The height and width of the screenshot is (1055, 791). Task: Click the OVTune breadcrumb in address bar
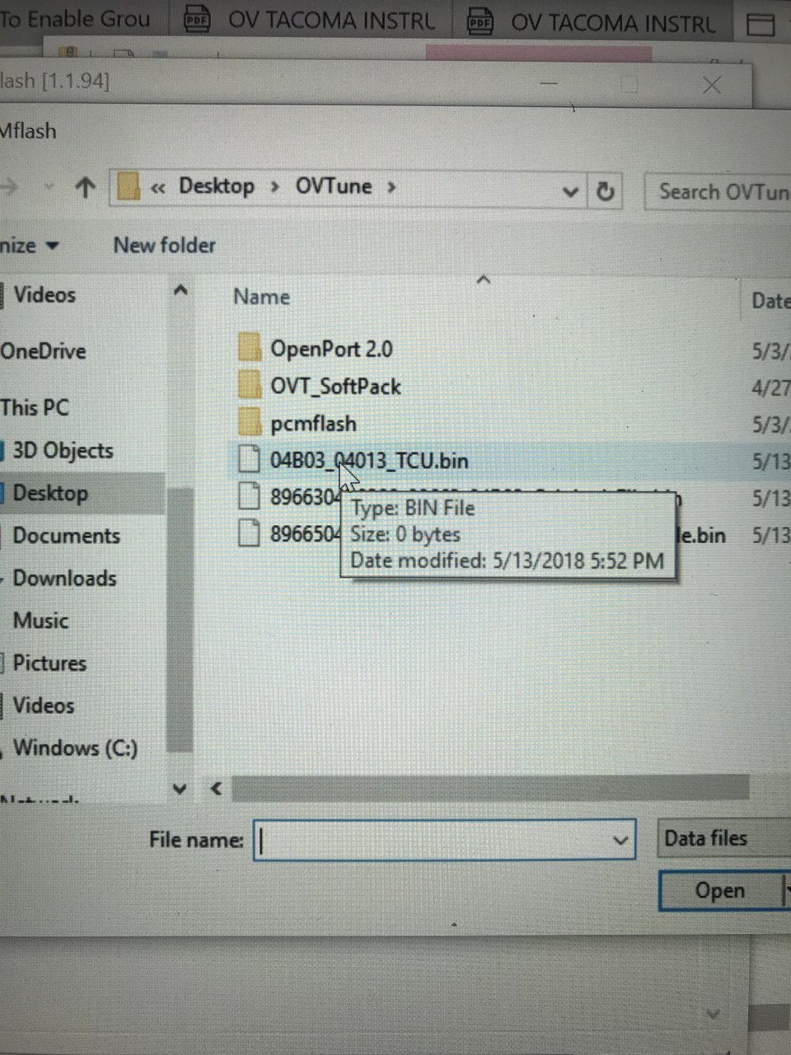[334, 186]
